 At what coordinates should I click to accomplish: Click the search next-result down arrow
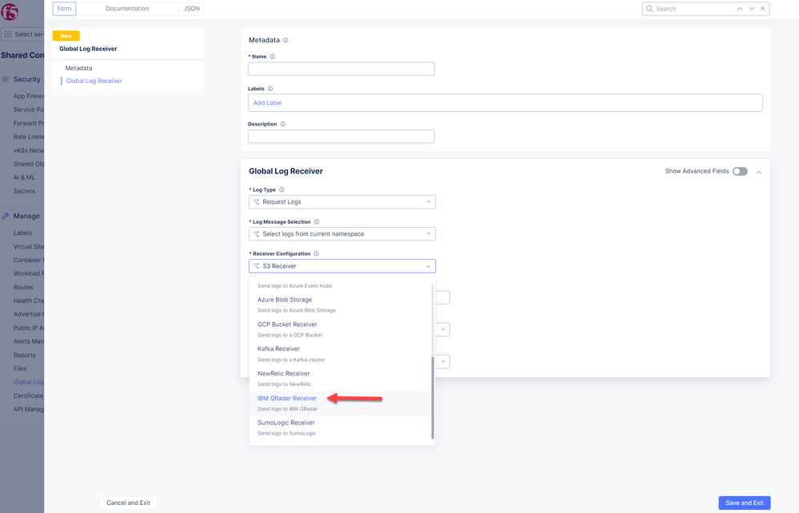[752, 9]
